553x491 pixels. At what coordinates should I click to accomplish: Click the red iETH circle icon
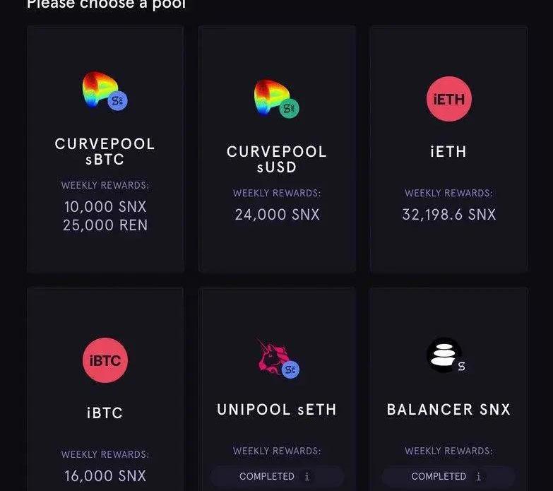click(449, 99)
